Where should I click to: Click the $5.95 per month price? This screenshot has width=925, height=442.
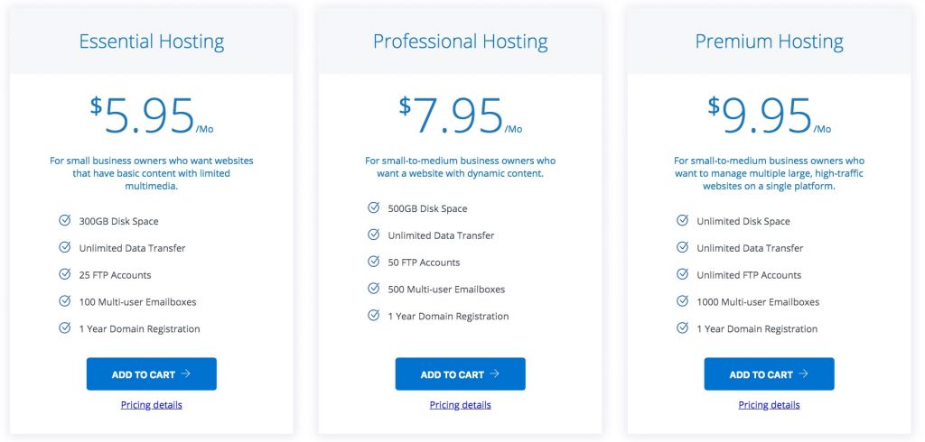[151, 116]
